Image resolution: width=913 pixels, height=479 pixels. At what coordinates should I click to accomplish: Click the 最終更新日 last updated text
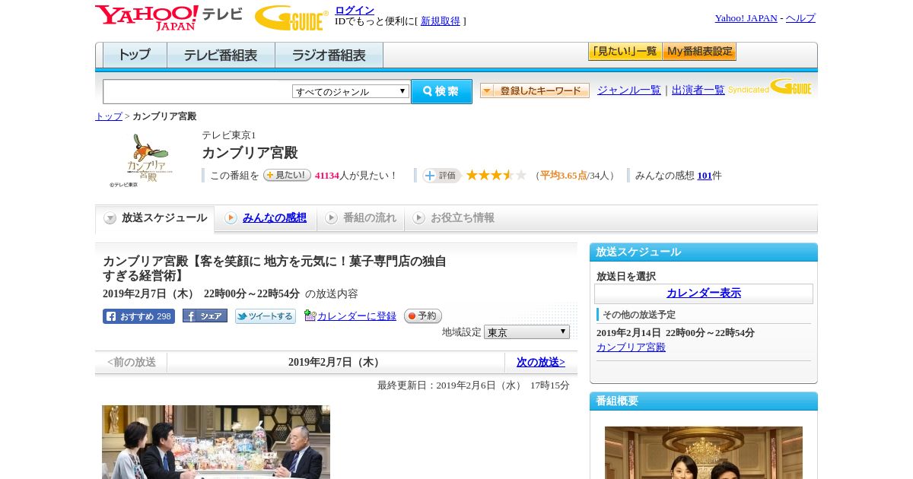473,385
